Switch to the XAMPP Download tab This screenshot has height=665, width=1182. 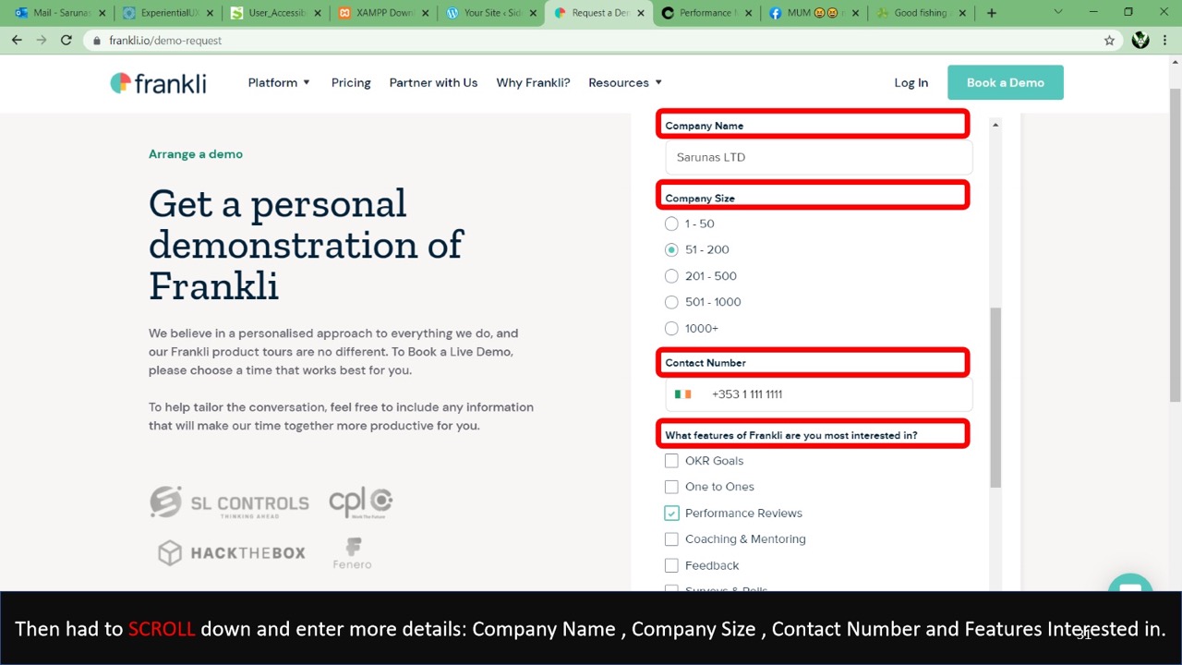[381, 13]
